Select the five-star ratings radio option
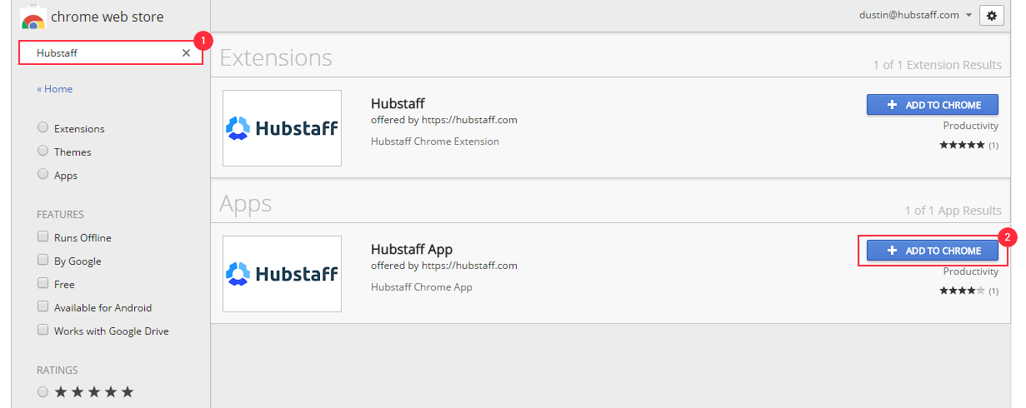This screenshot has height=408, width=1026. (x=43, y=391)
